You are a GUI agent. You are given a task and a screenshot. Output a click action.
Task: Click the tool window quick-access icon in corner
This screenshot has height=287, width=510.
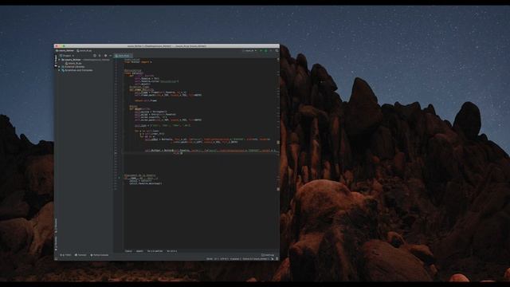click(x=56, y=258)
